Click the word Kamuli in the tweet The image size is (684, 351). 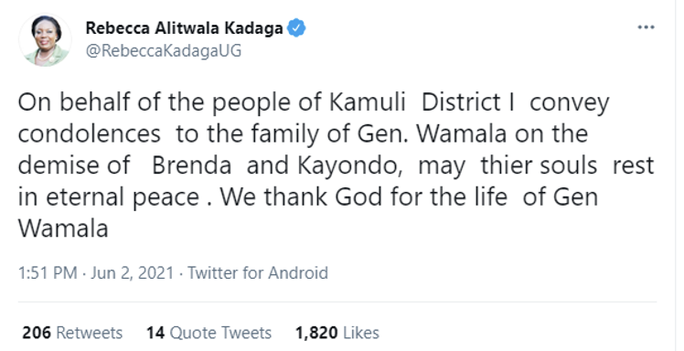click(368, 103)
